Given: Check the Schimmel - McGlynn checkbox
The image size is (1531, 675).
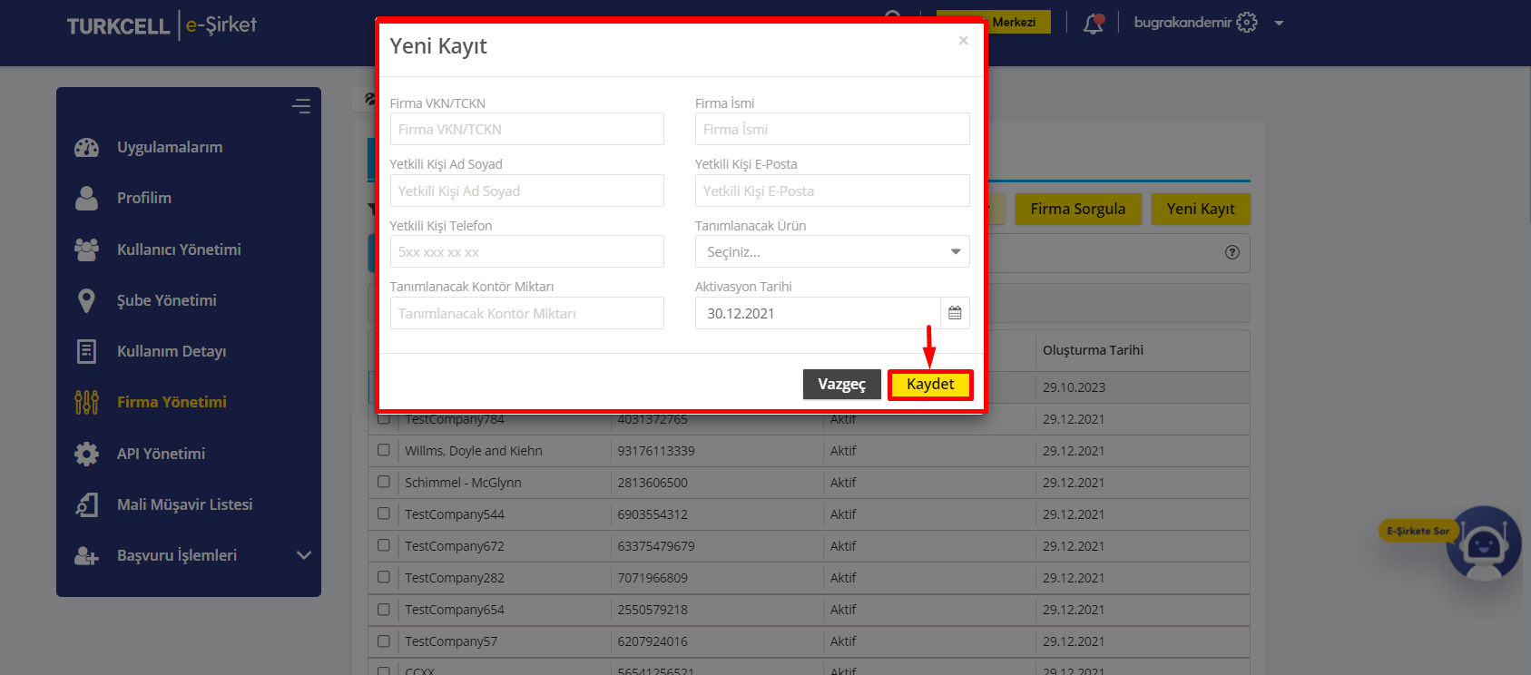Looking at the screenshot, I should [x=384, y=482].
